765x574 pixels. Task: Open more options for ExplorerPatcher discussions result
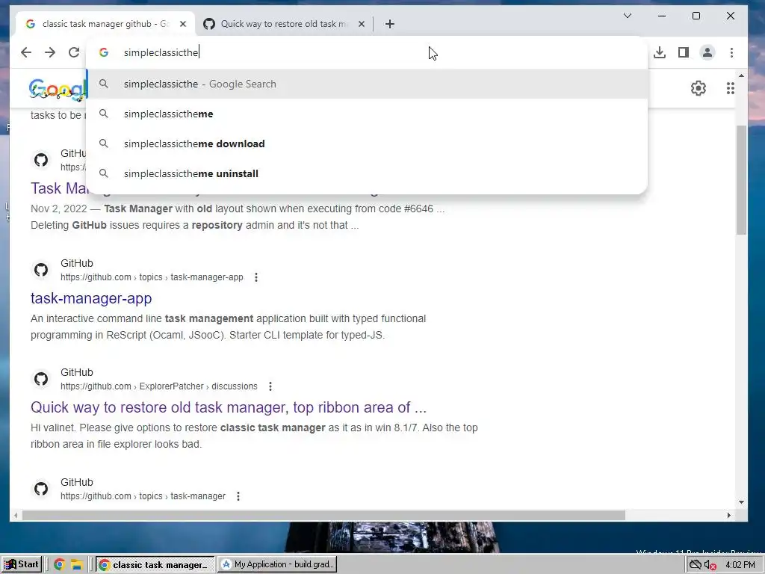[x=270, y=386]
